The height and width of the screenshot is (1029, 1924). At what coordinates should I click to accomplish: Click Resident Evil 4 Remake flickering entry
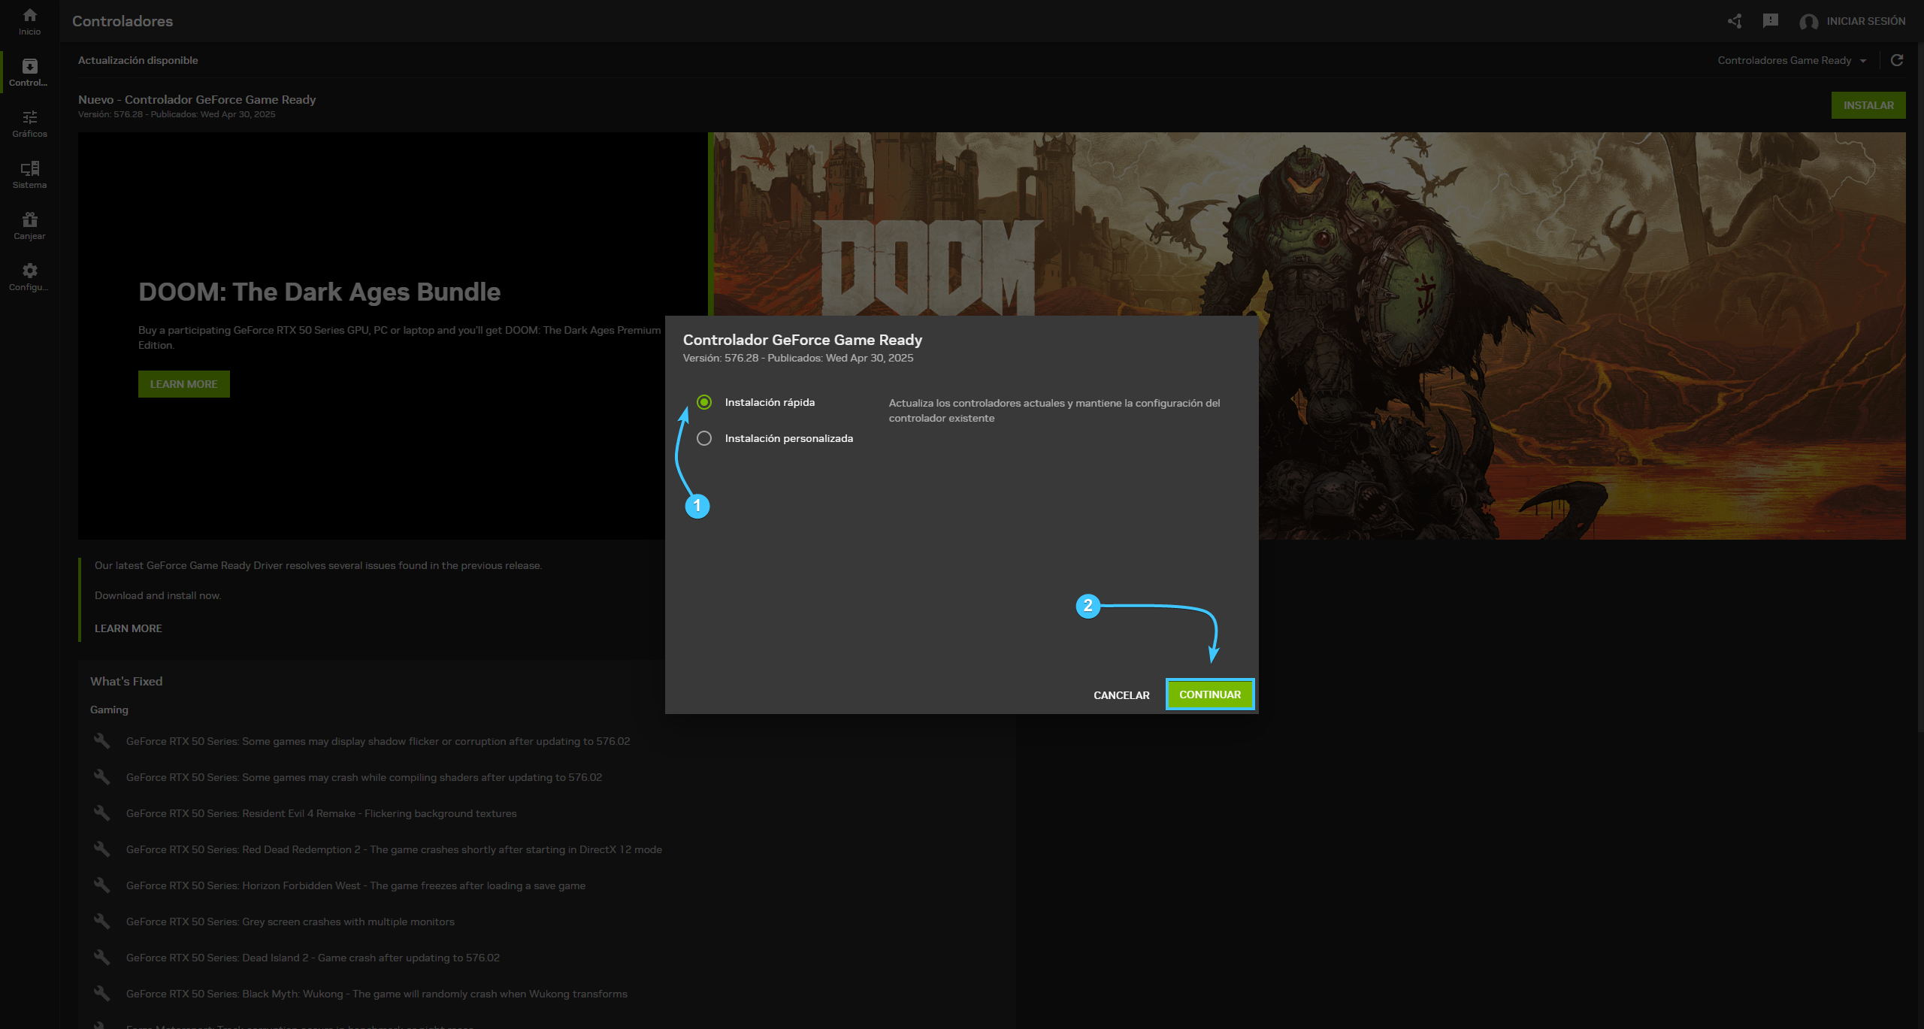(x=321, y=813)
